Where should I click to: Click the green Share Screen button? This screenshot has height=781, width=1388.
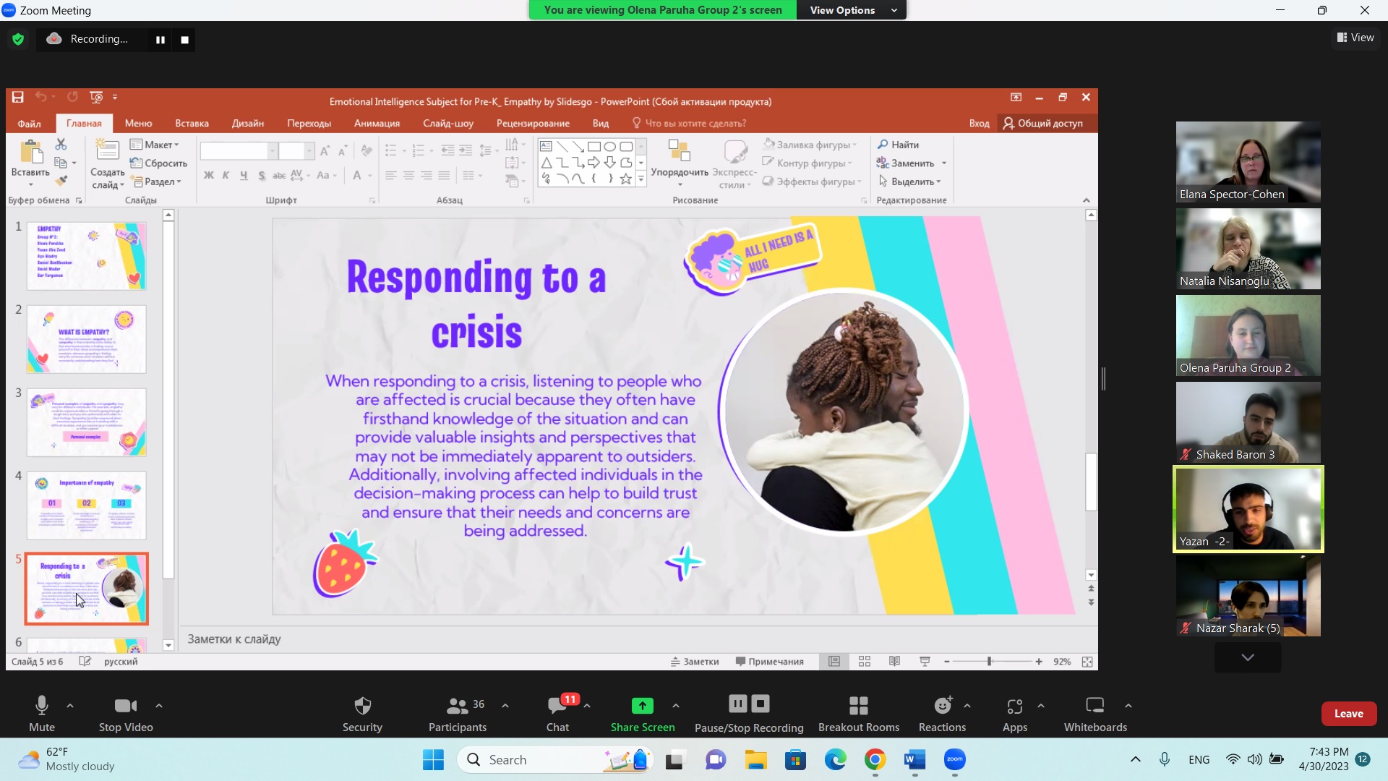642,713
